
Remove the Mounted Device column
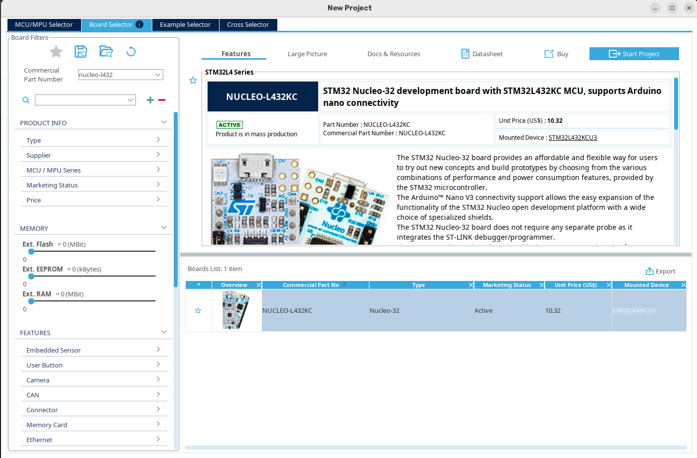[684, 285]
